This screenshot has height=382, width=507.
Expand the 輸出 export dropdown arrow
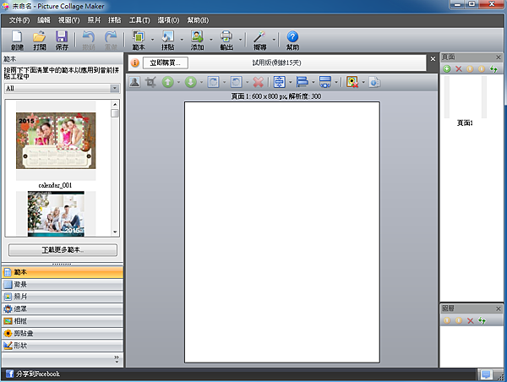(x=238, y=39)
